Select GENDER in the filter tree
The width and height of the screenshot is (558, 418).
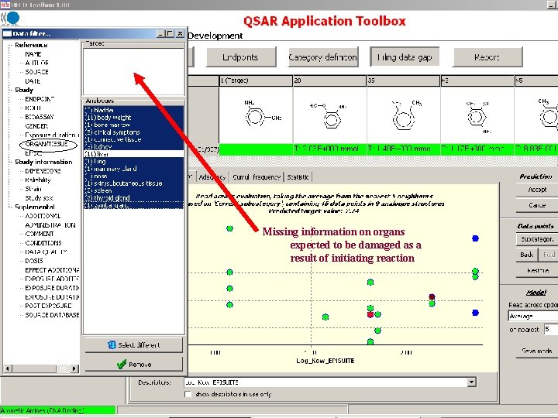pos(36,126)
